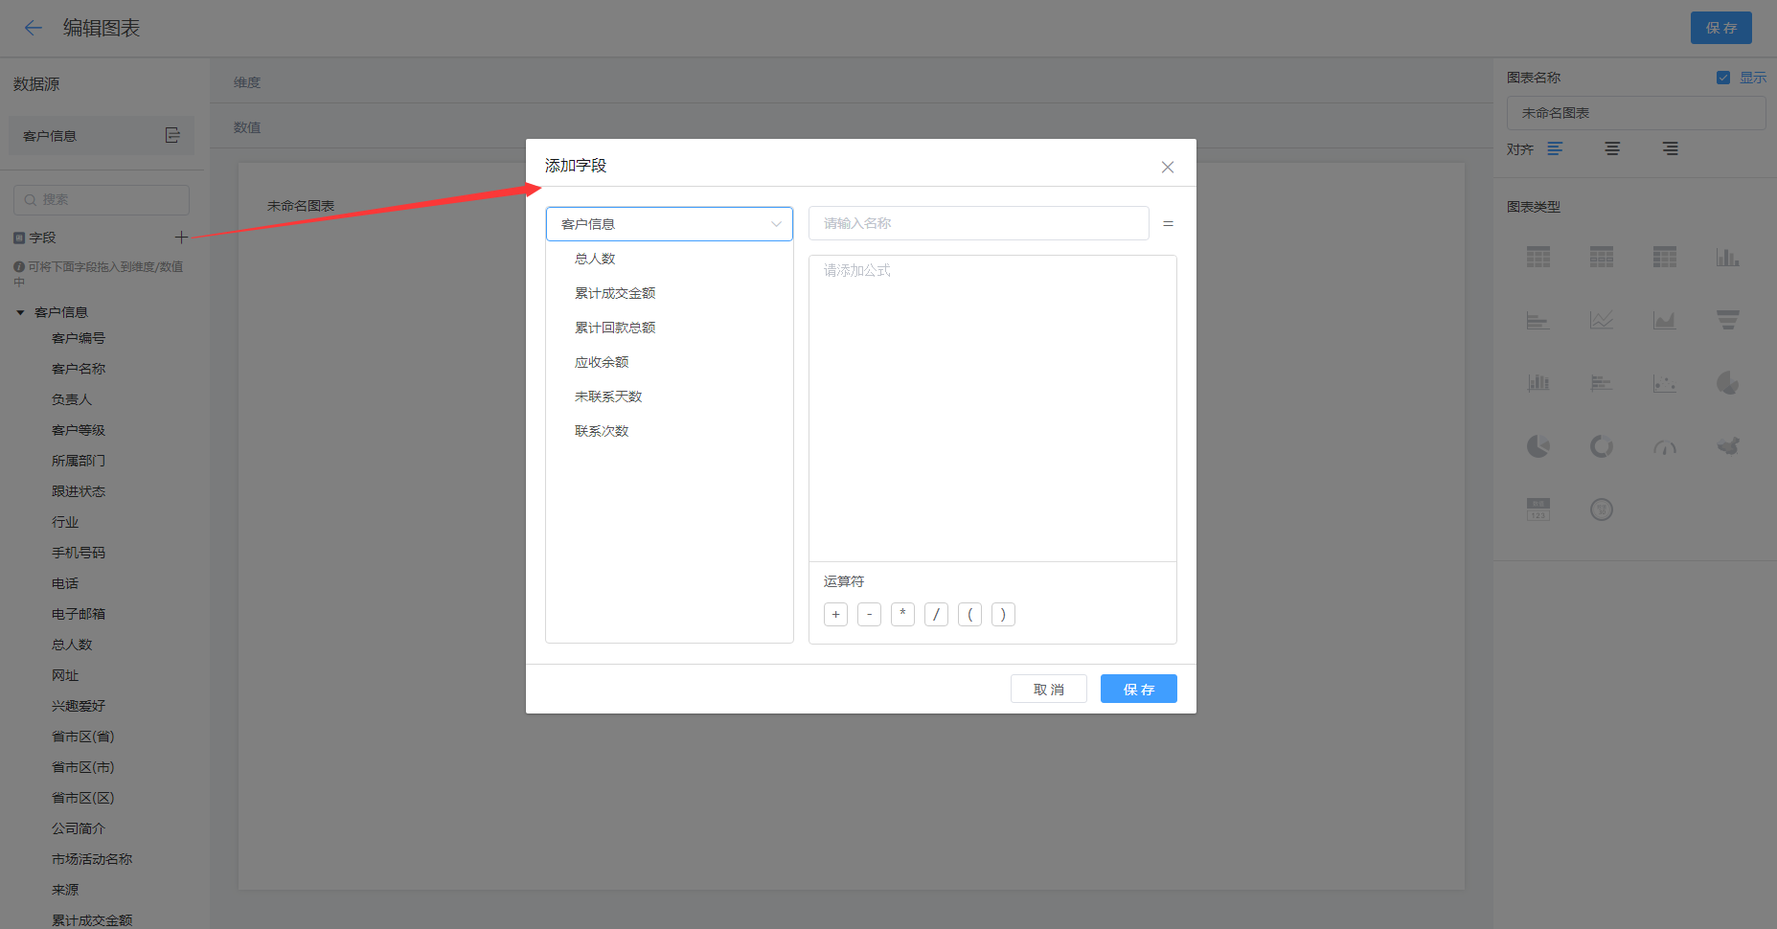1777x929 pixels.
Task: Select 手机号码 in the left field tree
Action: (x=79, y=553)
